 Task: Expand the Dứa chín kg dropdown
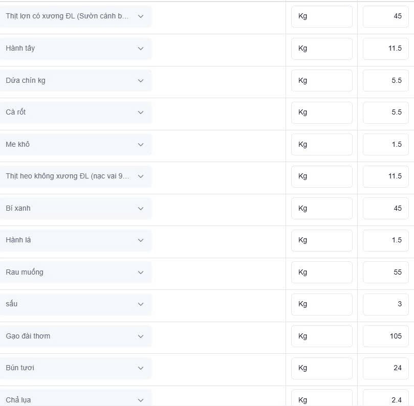(x=76, y=81)
